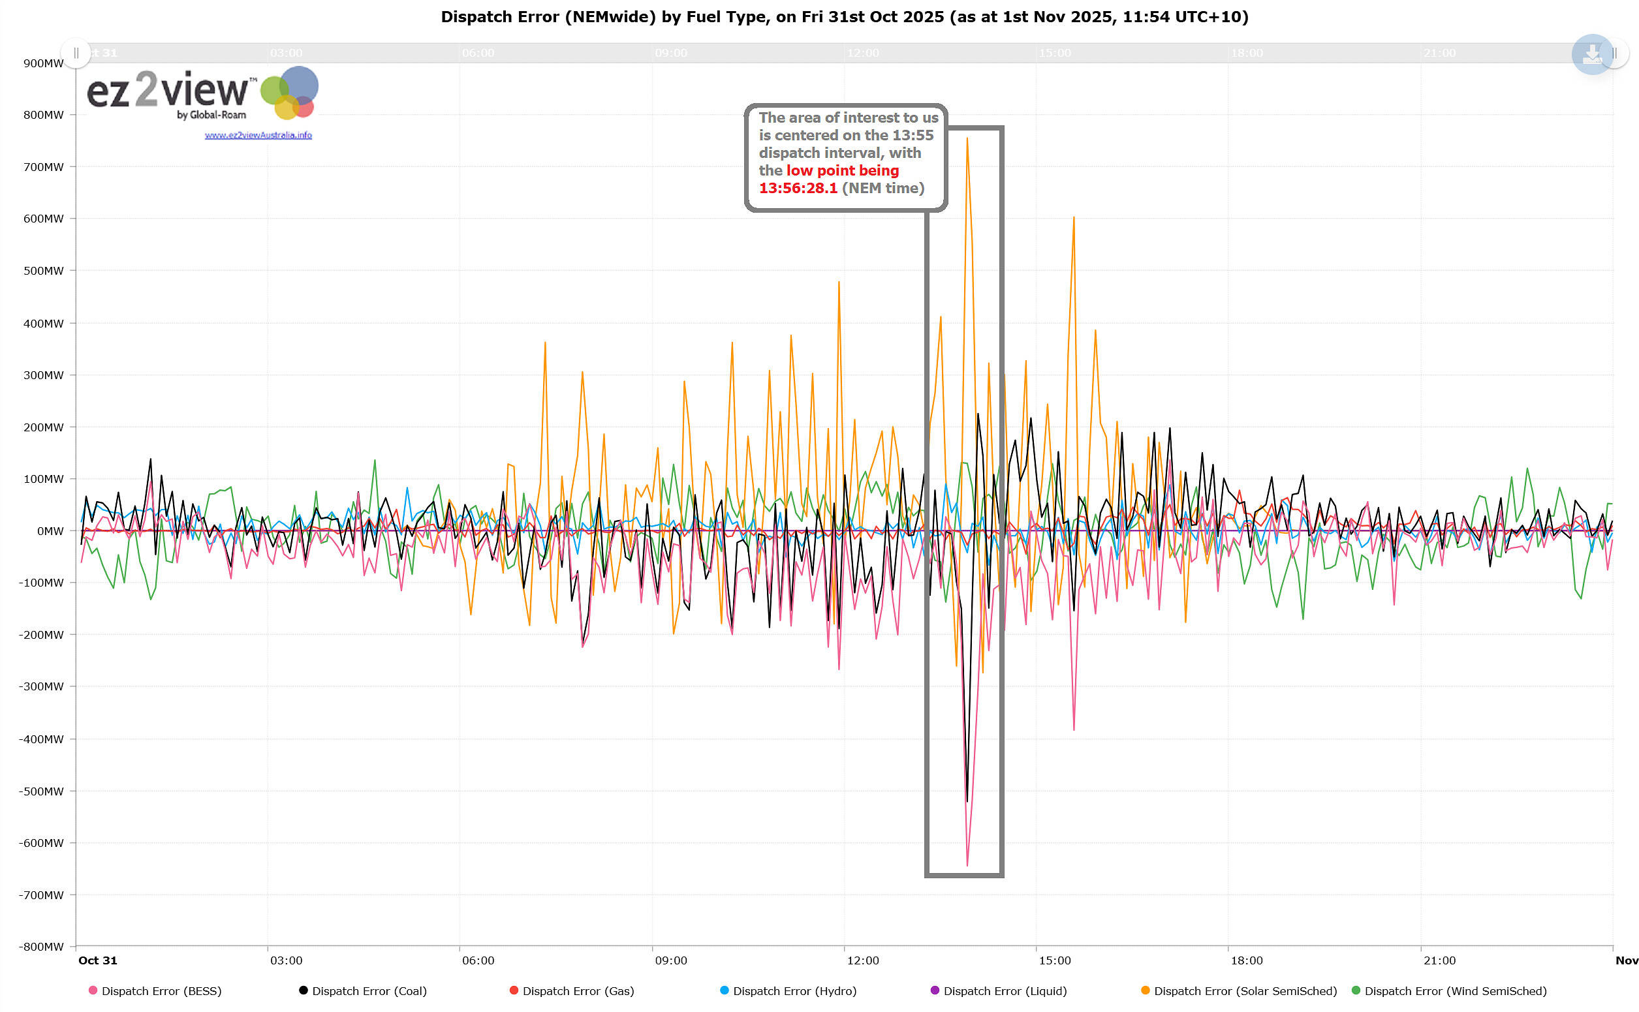Click the 15:00 x-axis time label
The width and height of the screenshot is (1639, 1012).
click(1054, 960)
